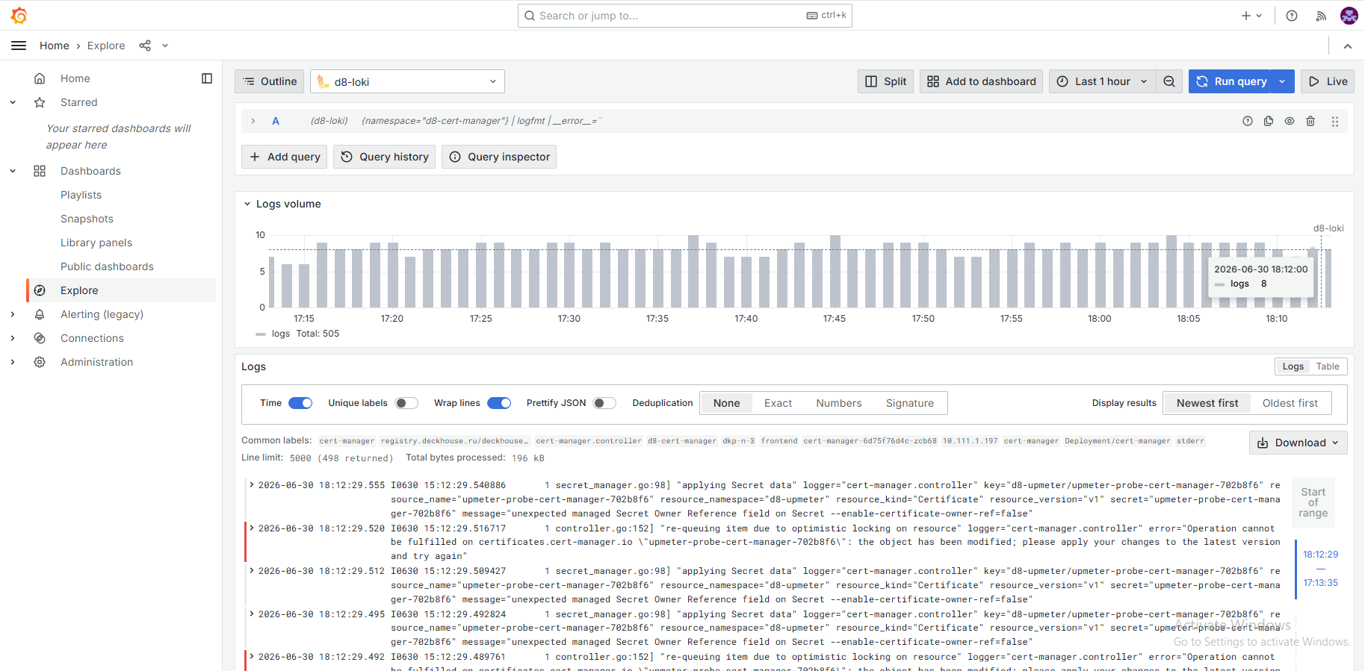Select Exact deduplication option
This screenshot has height=671, width=1365.
[778, 403]
